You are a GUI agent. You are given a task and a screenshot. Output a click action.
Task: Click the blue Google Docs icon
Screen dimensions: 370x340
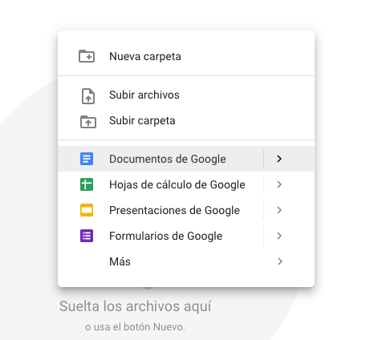click(x=87, y=159)
